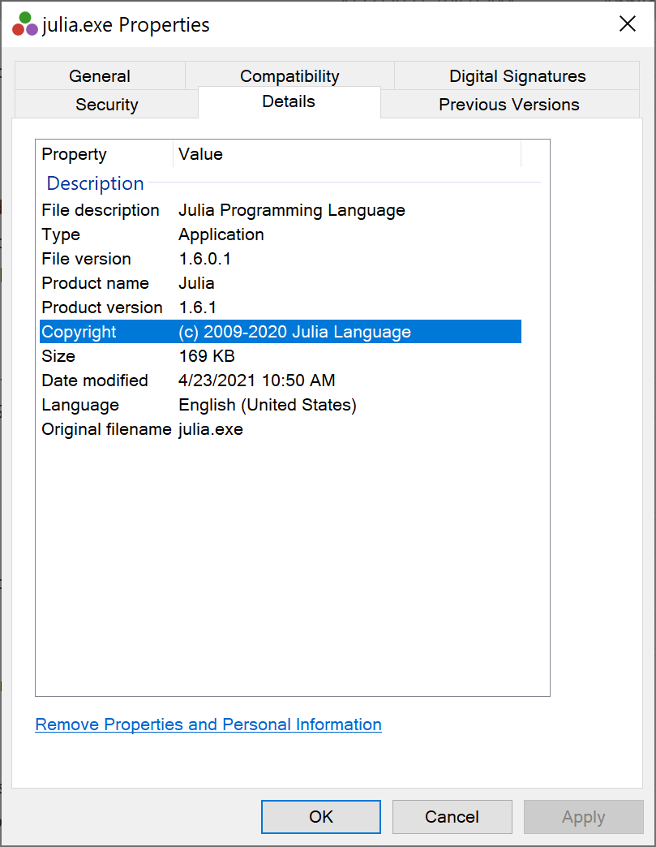Click the Julia logo icon in title bar
Viewport: 656px width, 847px height.
[25, 24]
